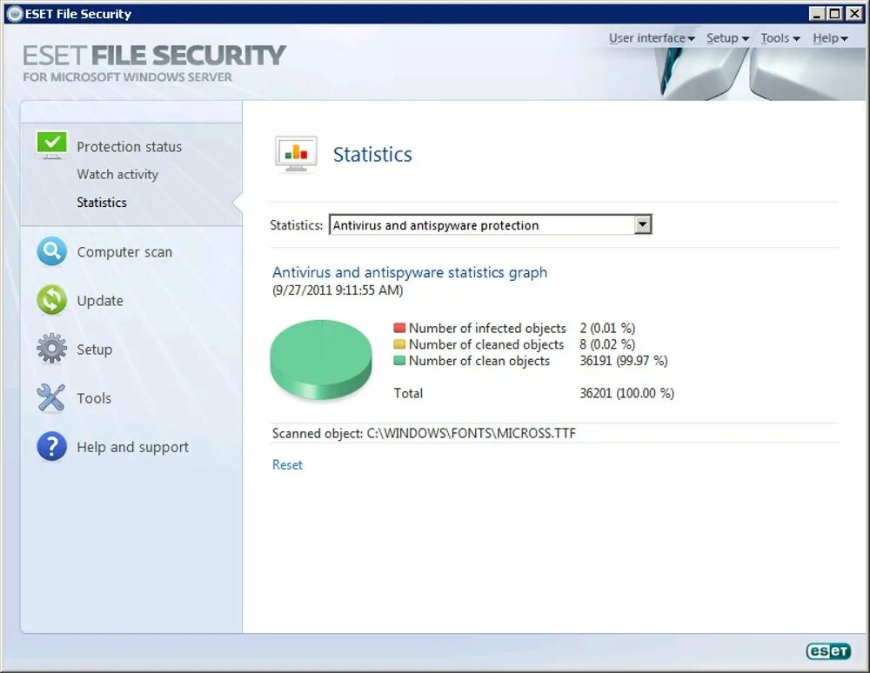Open the top-right Setup dropdown menu
The image size is (870, 673).
click(727, 38)
